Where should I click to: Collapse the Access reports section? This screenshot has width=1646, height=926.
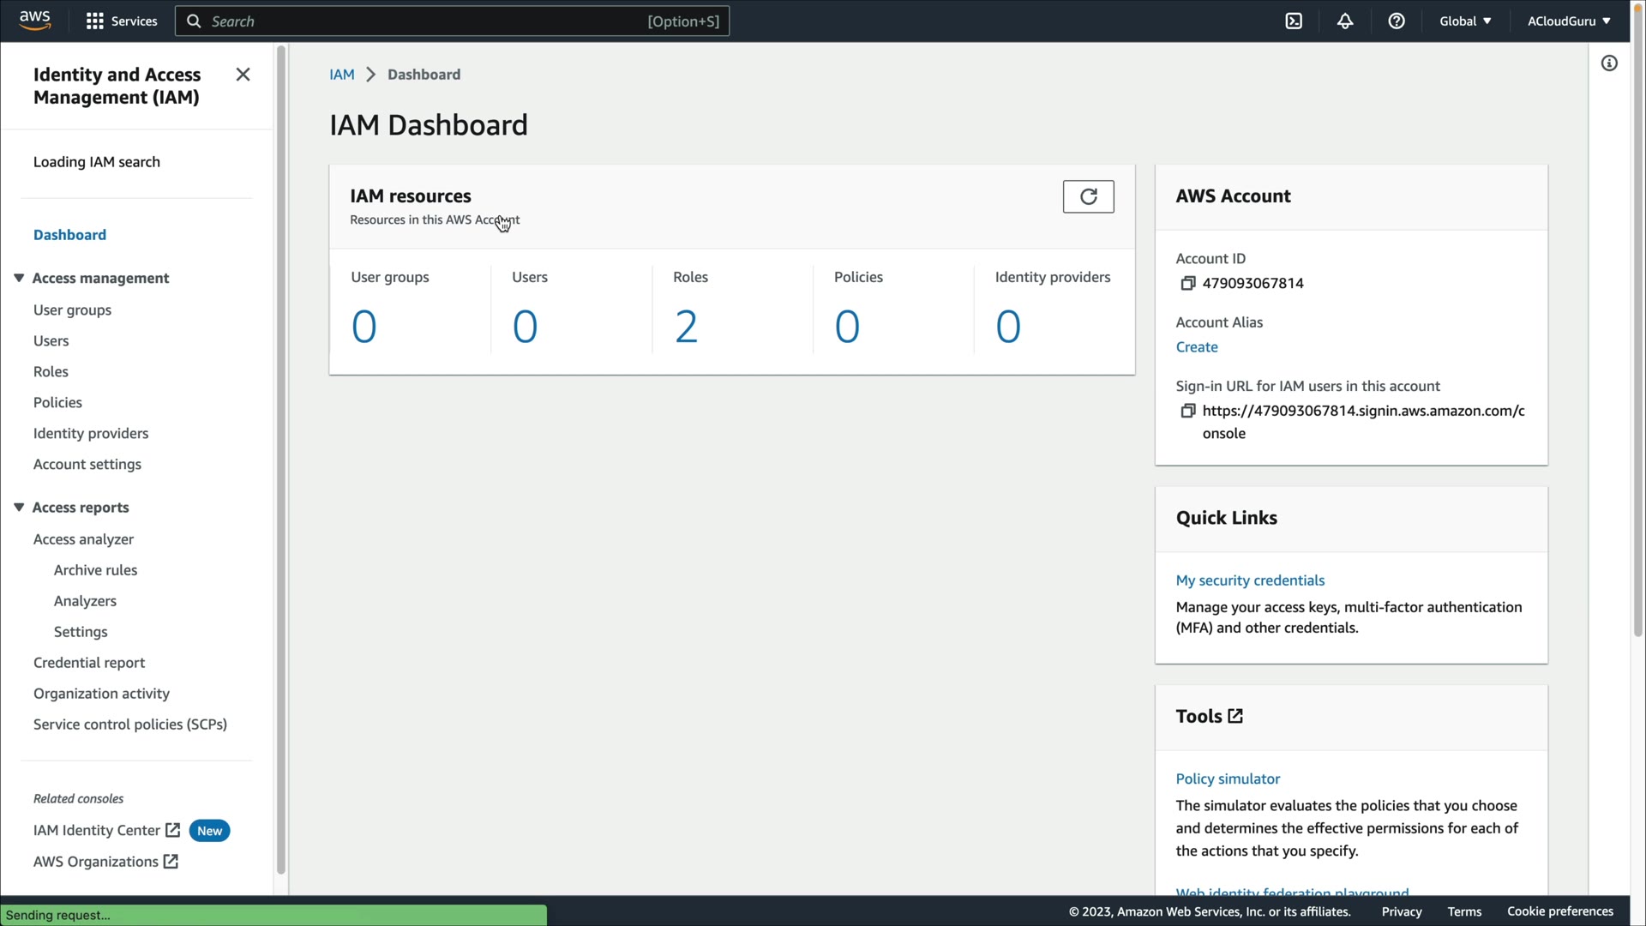pos(19,508)
